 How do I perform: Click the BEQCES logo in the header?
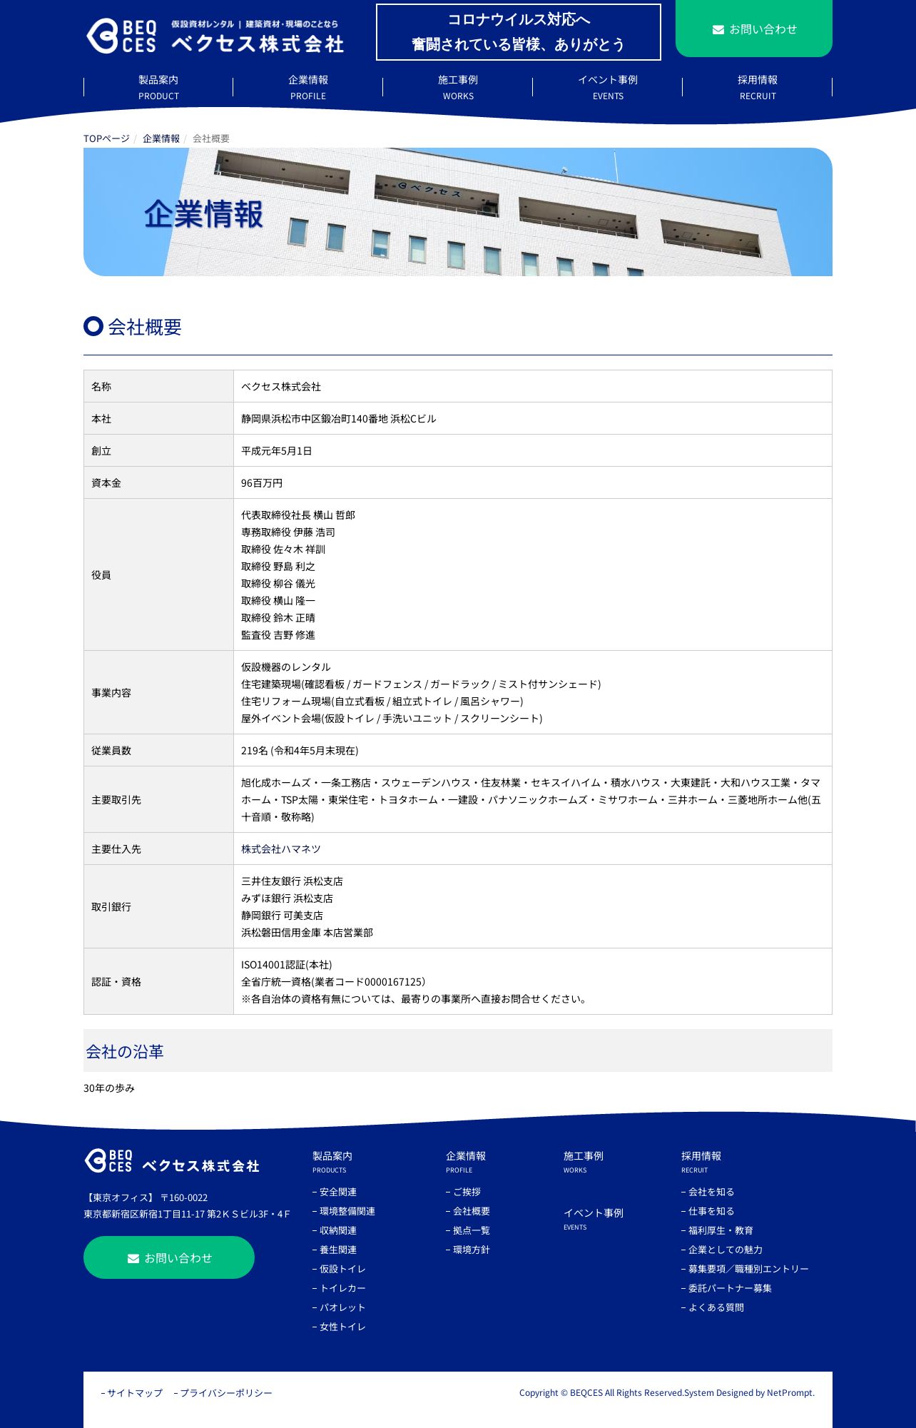[215, 36]
